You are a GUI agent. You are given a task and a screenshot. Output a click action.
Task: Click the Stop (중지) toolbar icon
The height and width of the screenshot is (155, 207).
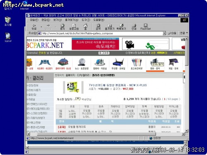[x=63, y=27]
